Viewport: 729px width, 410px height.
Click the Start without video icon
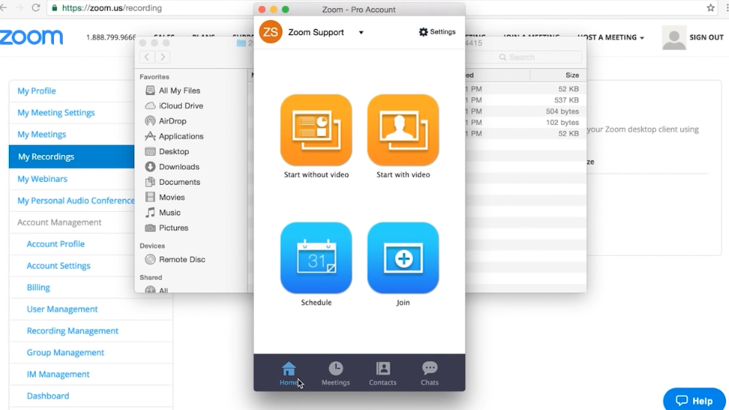pos(316,130)
